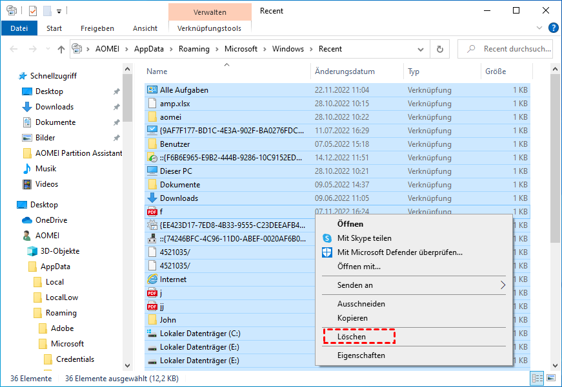This screenshot has height=387, width=562.
Task: Click the pin icon next to Bilder
Action: coord(117,138)
